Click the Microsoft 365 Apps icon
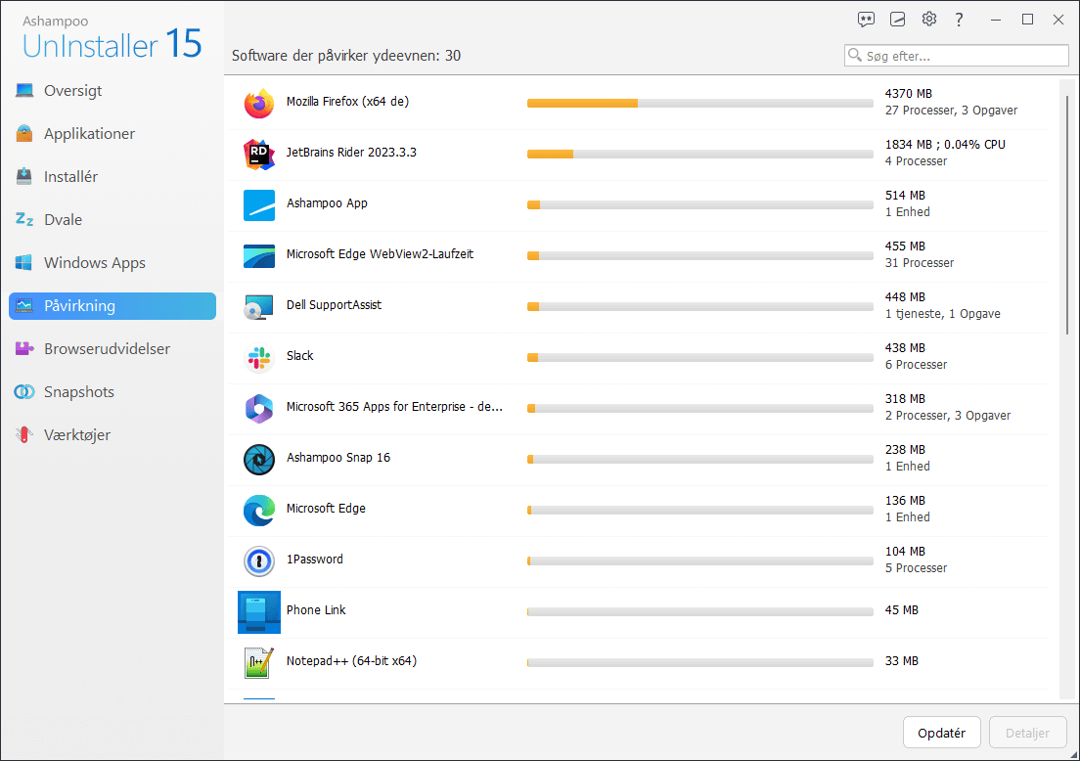The height and width of the screenshot is (761, 1080). 259,409
